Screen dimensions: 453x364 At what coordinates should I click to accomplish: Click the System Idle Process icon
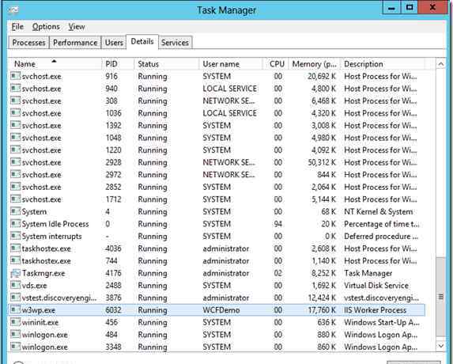pyautogui.click(x=15, y=224)
